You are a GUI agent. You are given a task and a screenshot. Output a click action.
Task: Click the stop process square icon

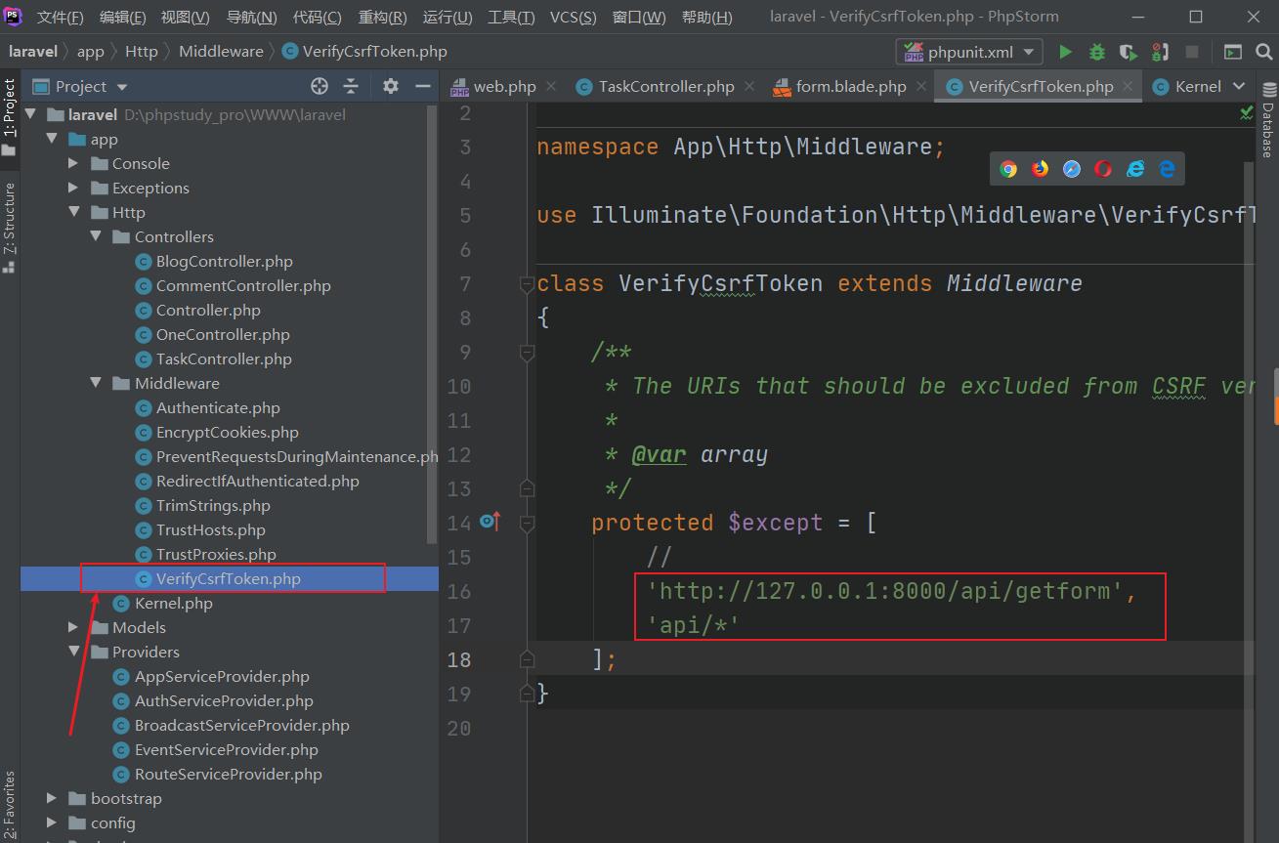tap(1192, 52)
